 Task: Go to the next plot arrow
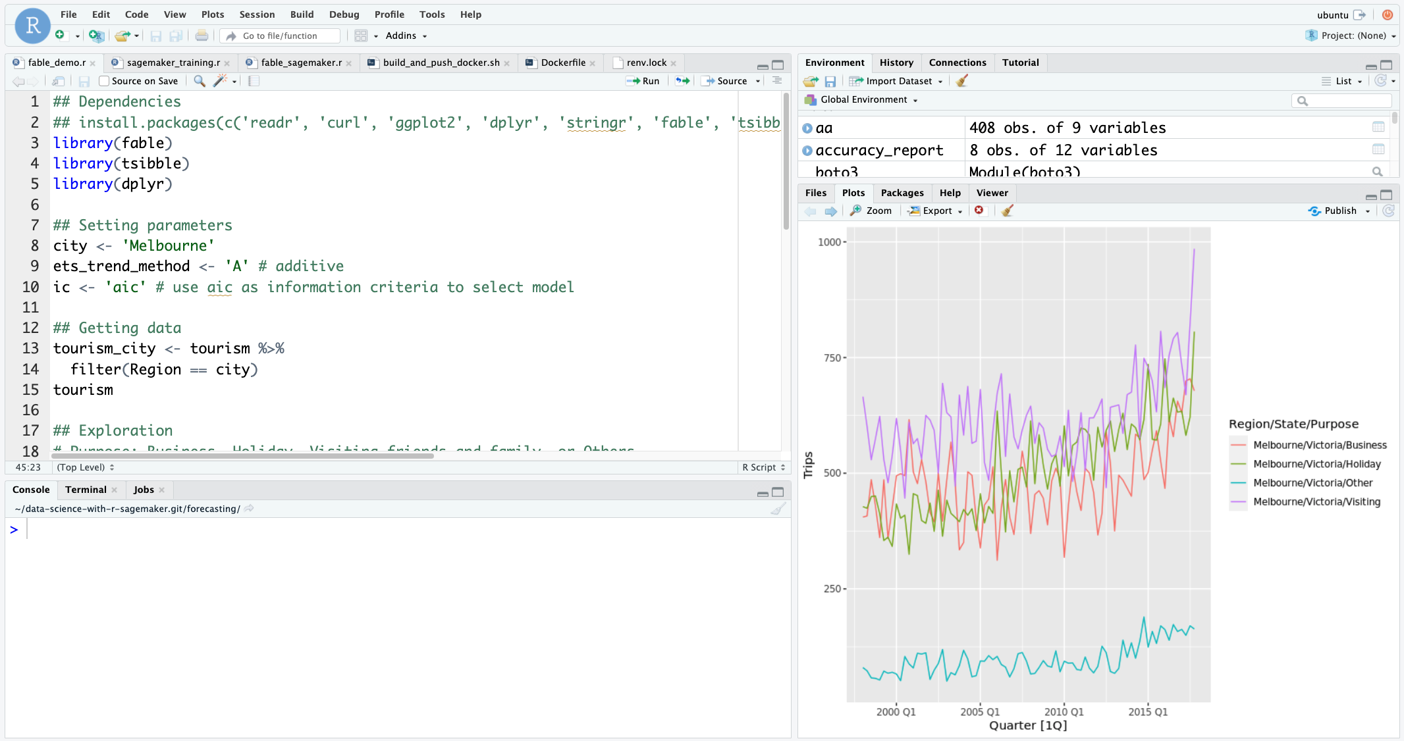point(830,211)
